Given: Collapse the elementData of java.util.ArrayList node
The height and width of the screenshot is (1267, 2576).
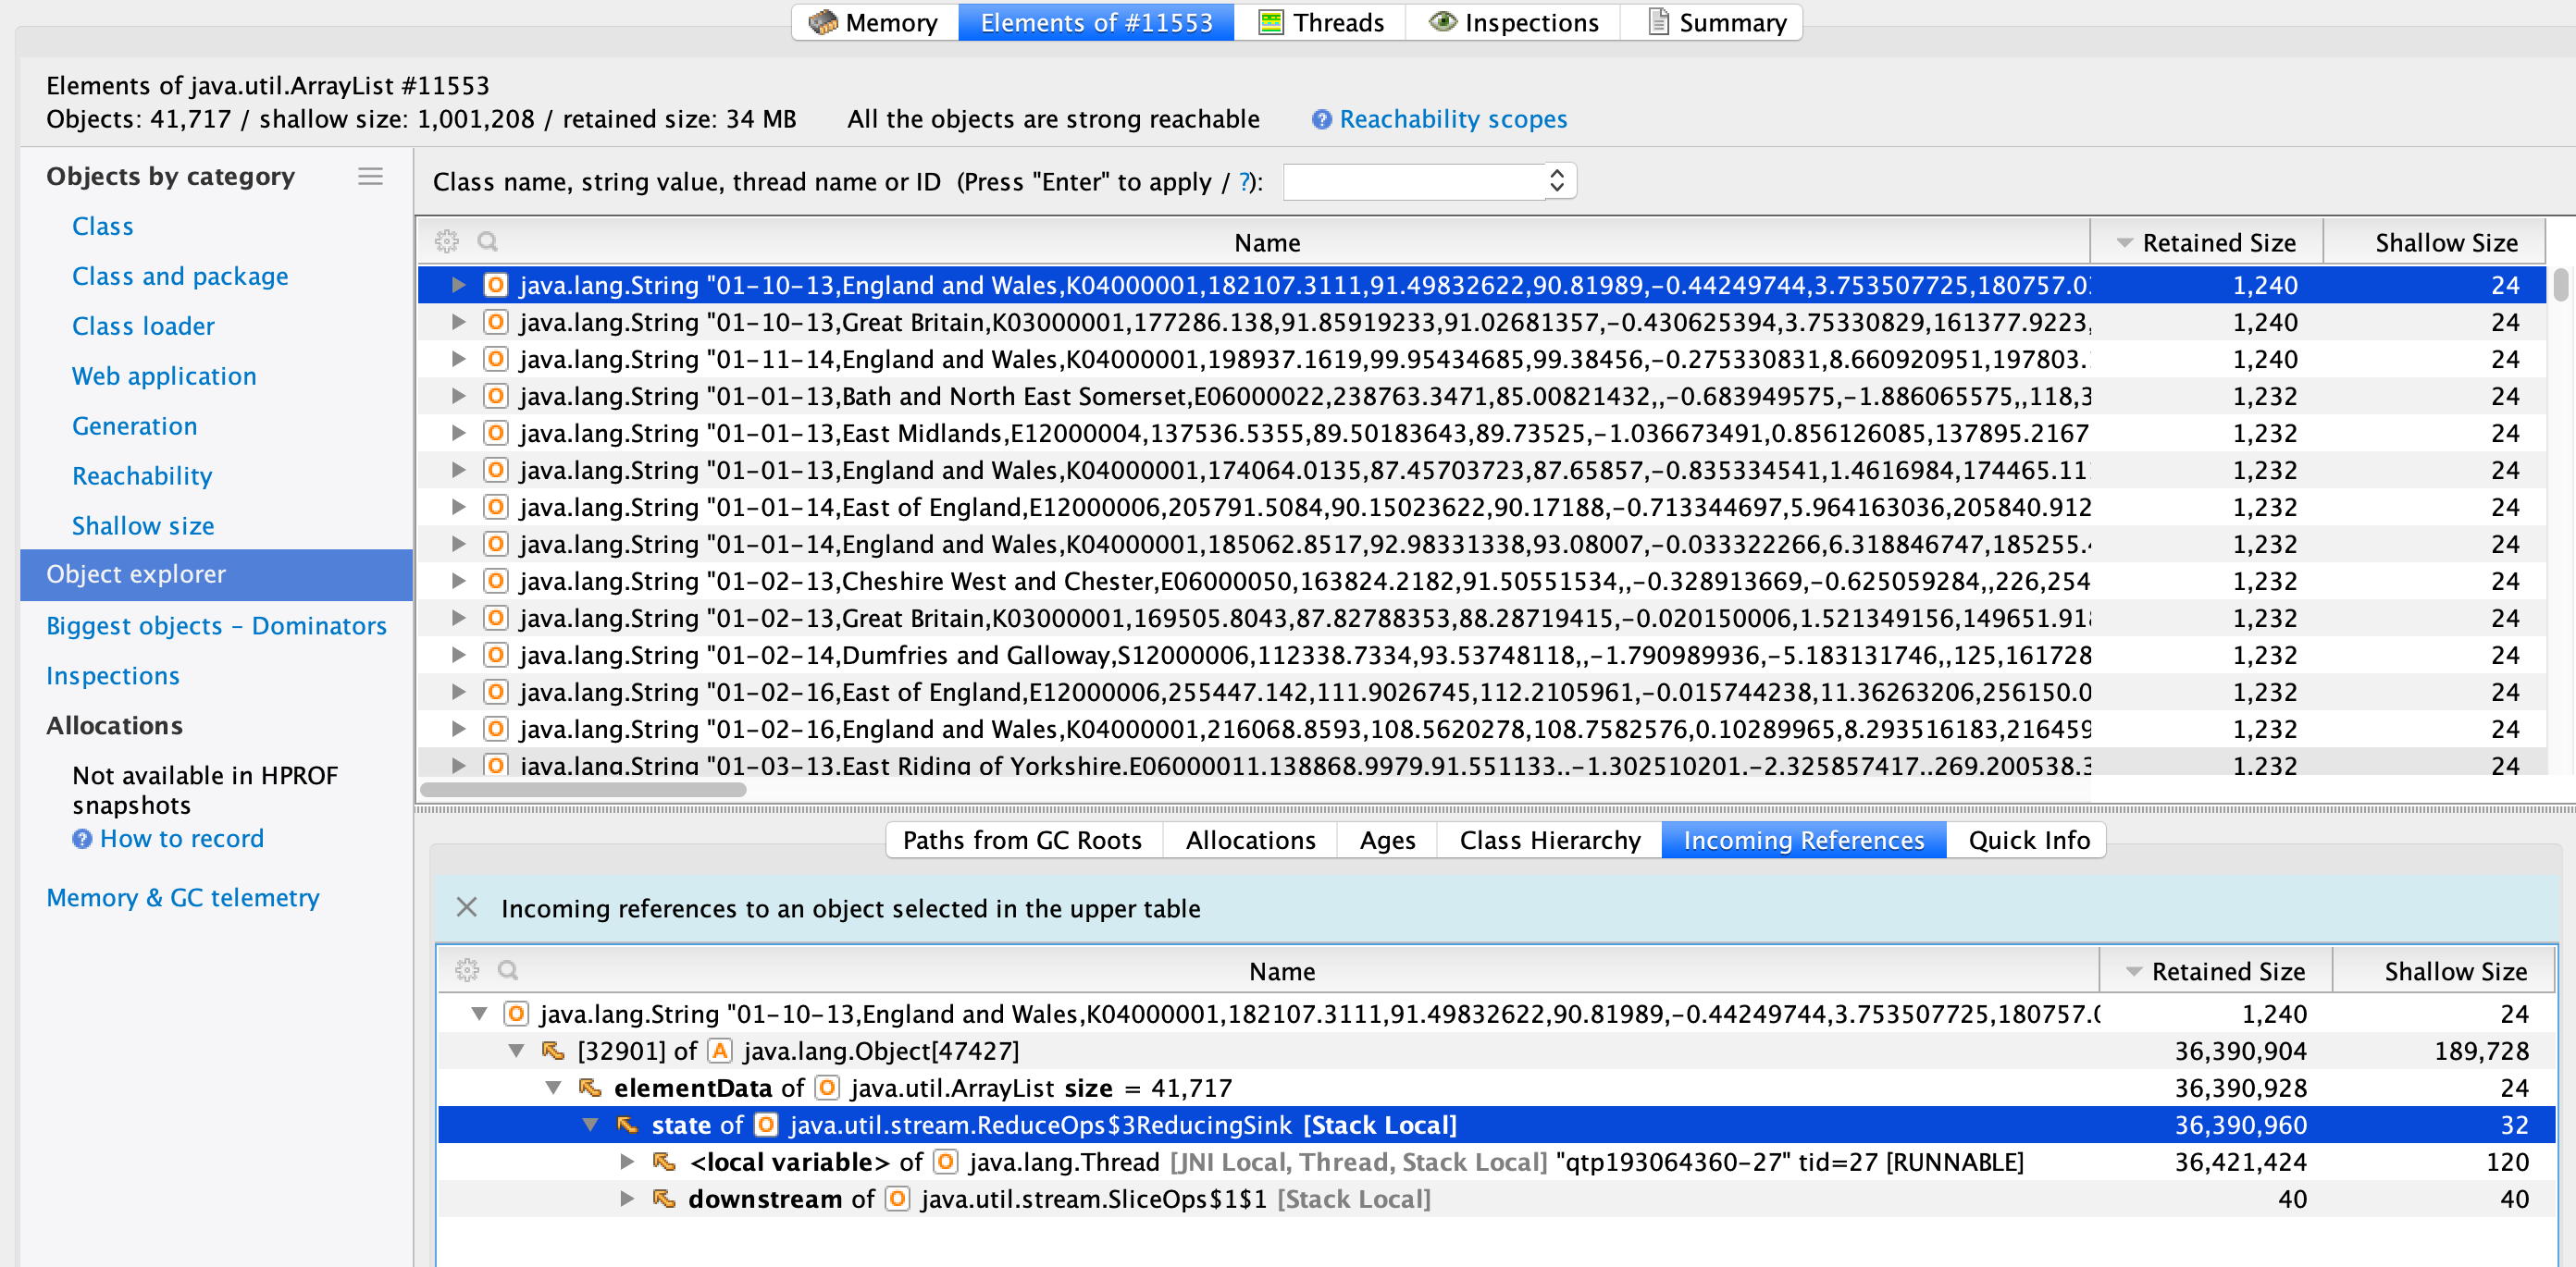Looking at the screenshot, I should click(553, 1089).
